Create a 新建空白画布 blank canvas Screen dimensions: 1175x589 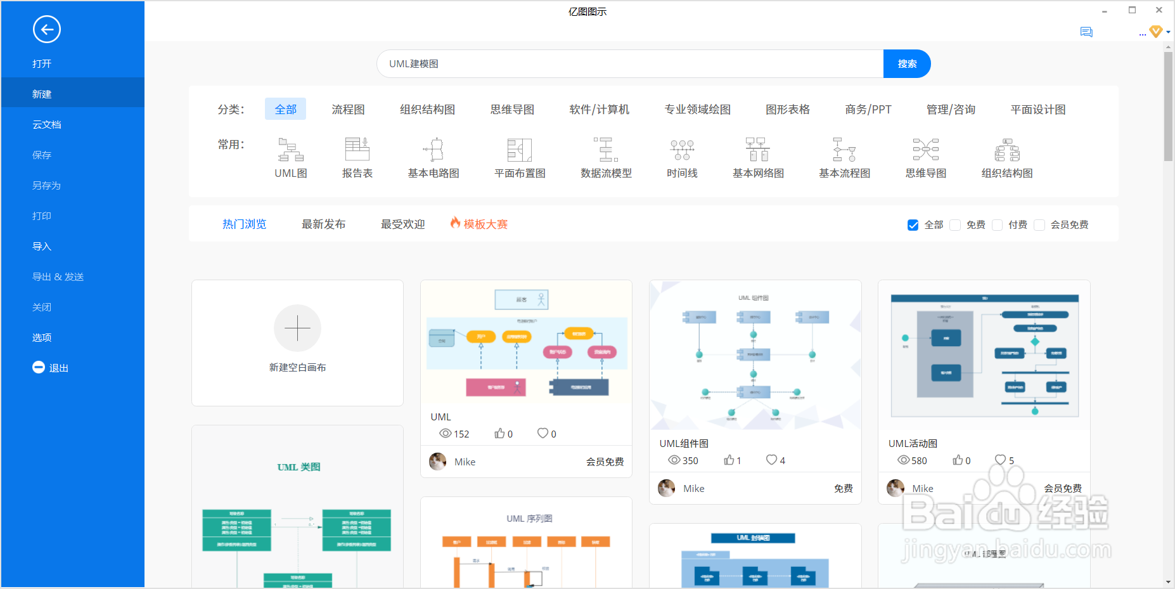[297, 342]
